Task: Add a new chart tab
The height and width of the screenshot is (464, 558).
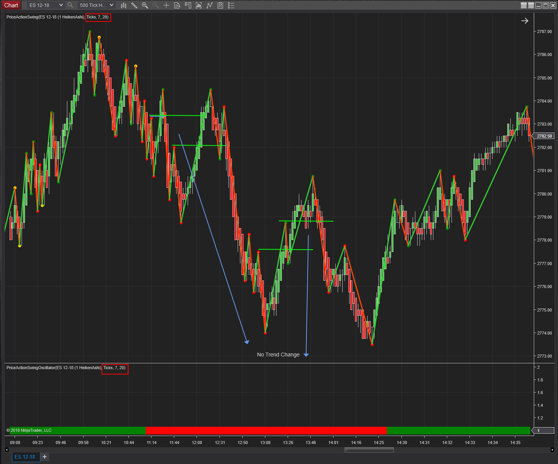Action: [x=45, y=457]
